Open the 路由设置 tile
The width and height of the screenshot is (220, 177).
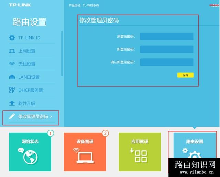click(x=195, y=146)
